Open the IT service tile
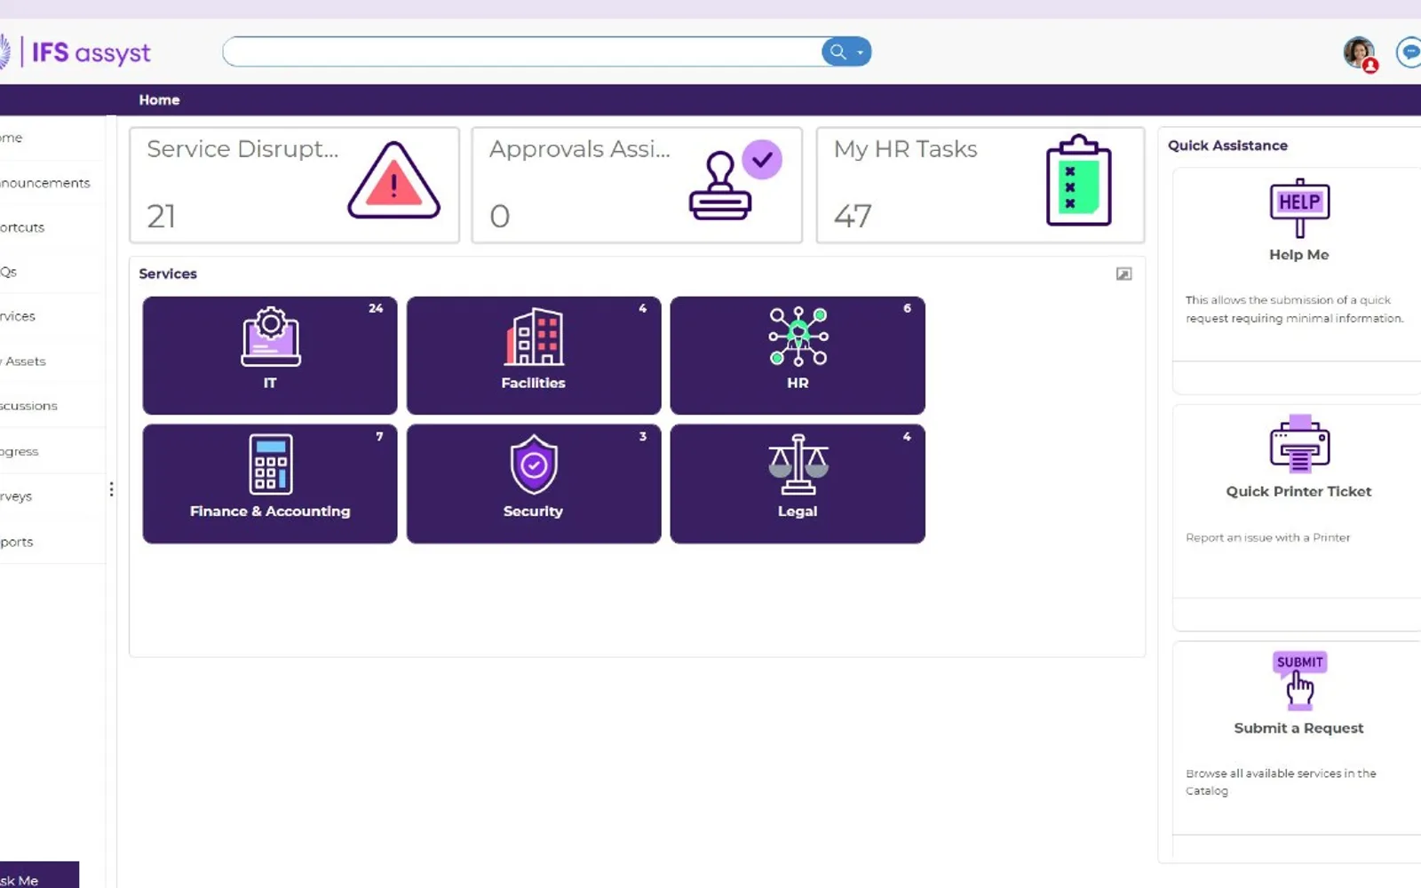Image resolution: width=1421 pixels, height=888 pixels. click(x=270, y=355)
